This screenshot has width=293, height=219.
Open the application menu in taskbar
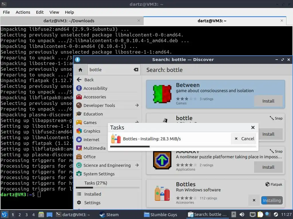click(x=4, y=214)
